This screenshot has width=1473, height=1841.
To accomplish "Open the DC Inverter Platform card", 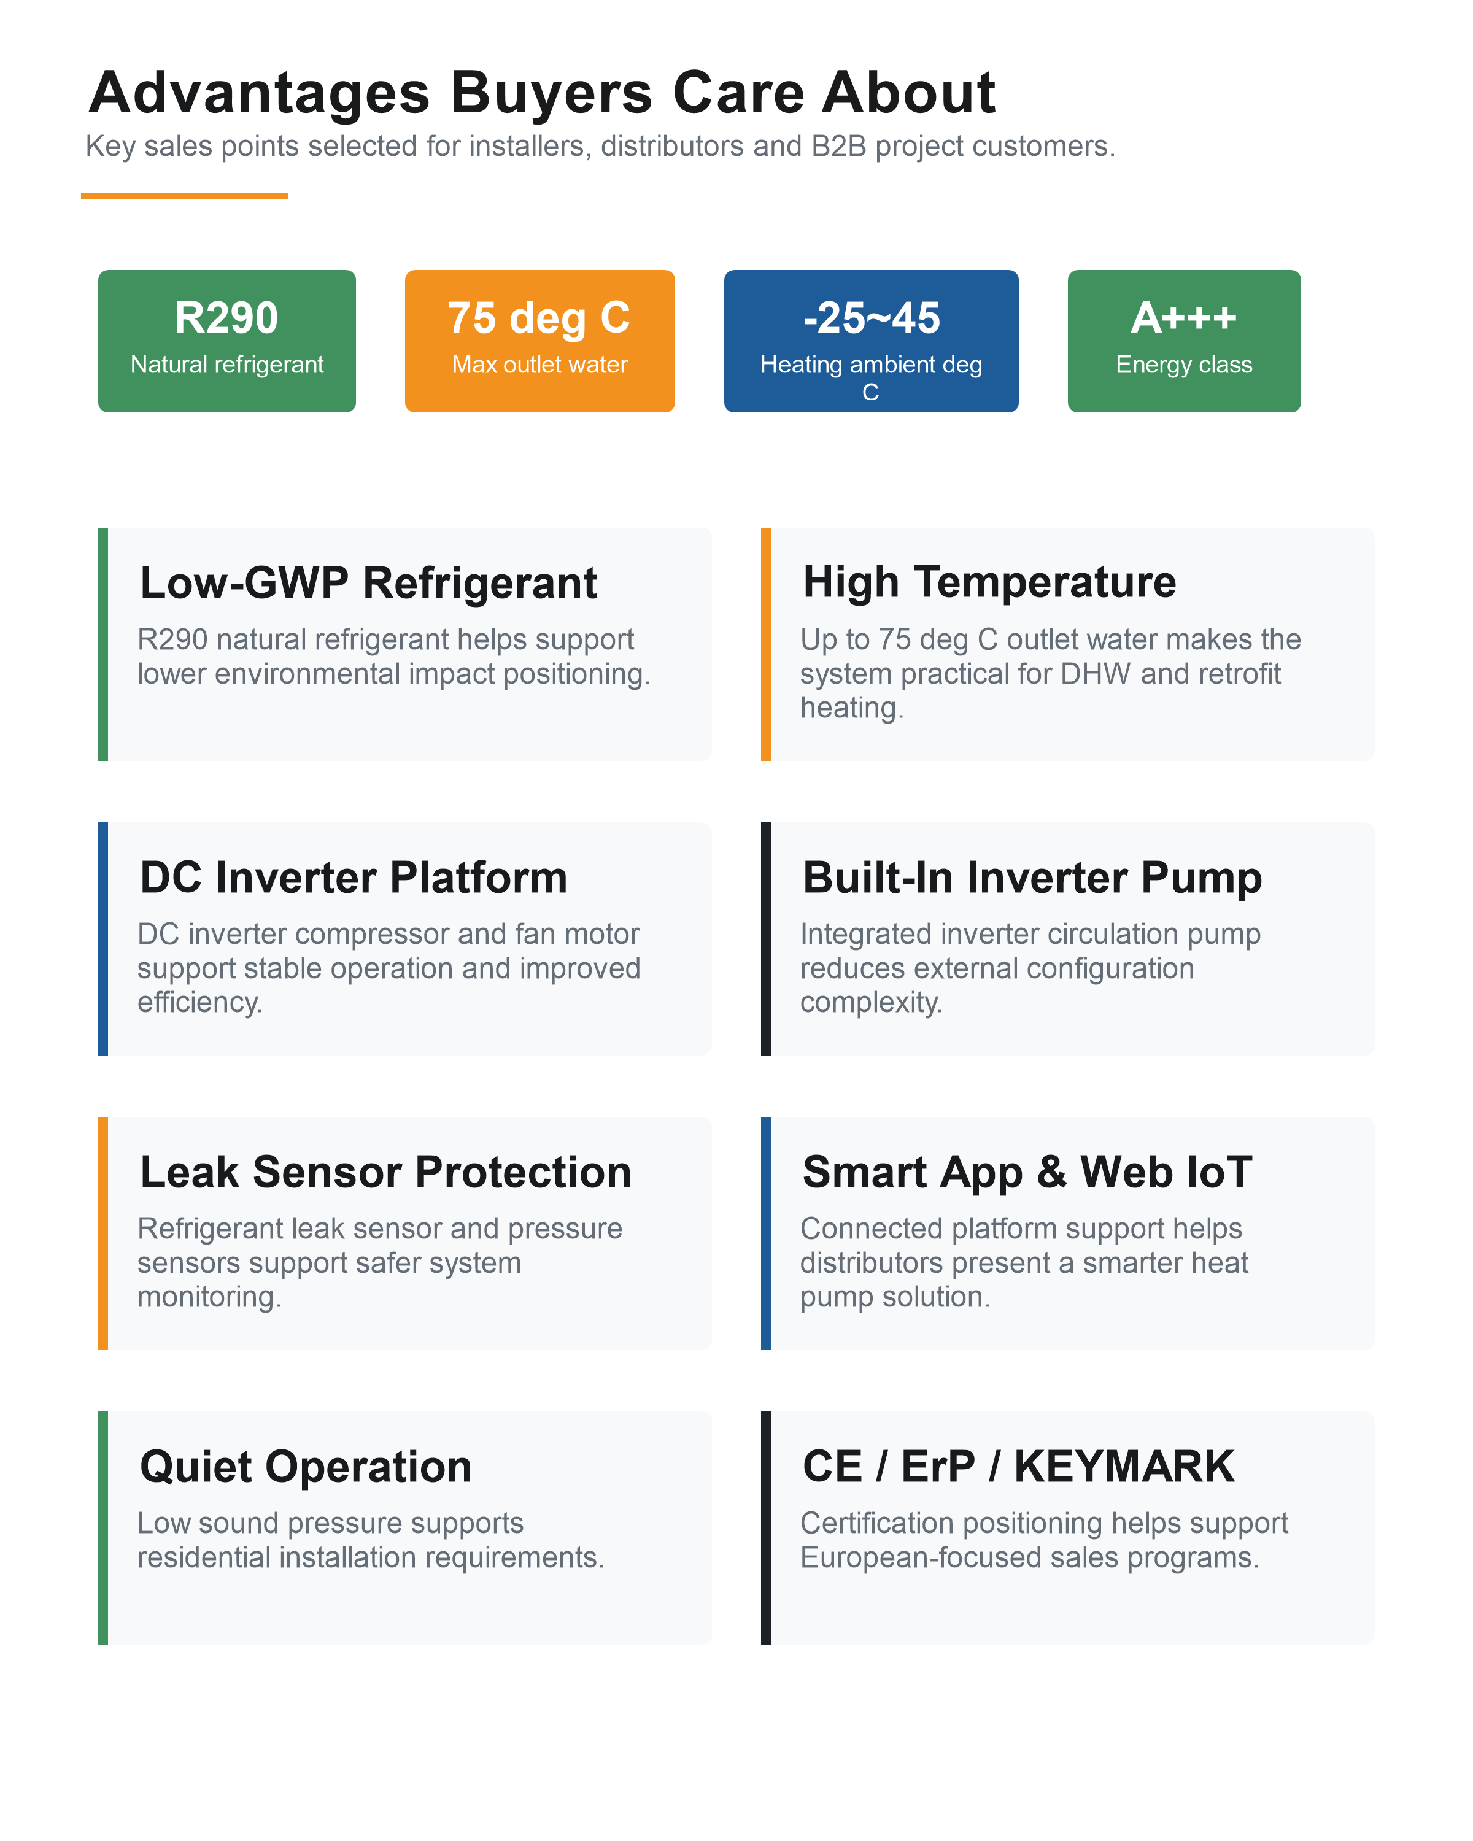I will point(404,938).
